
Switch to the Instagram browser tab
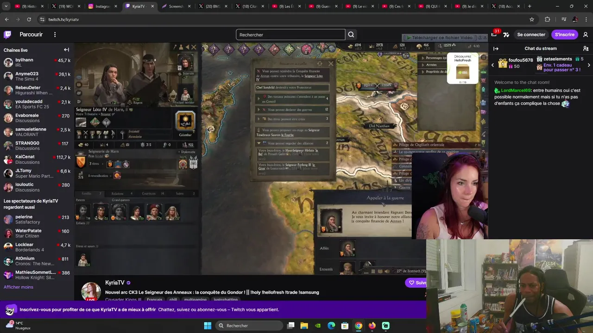pyautogui.click(x=102, y=6)
